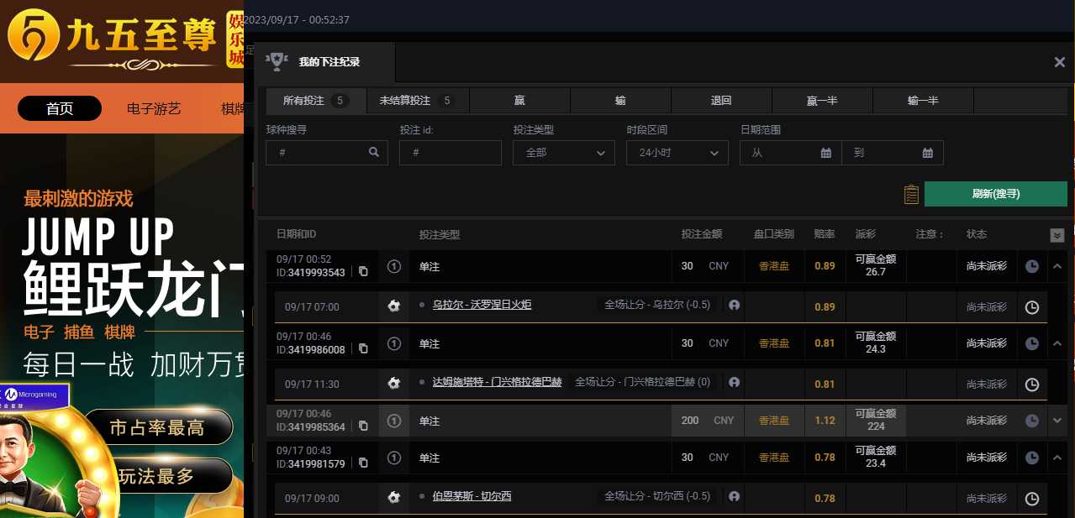Viewport: 1075px width, 518px height.
Task: Collapse bet 3419993543 details
Action: click(1057, 266)
